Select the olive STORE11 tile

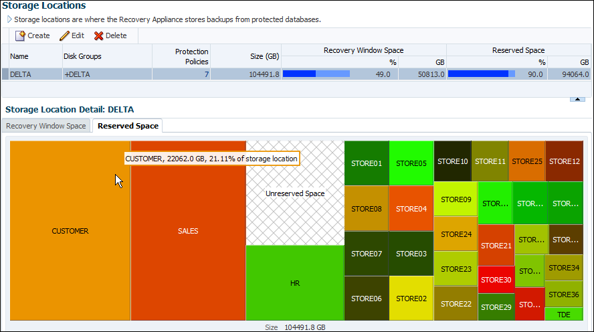coord(490,161)
